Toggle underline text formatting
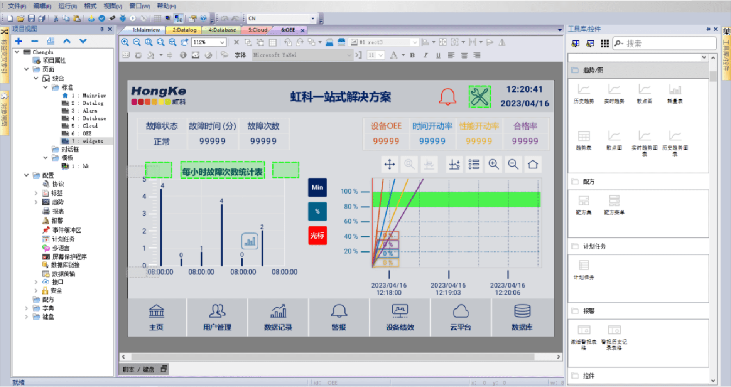 (438, 55)
